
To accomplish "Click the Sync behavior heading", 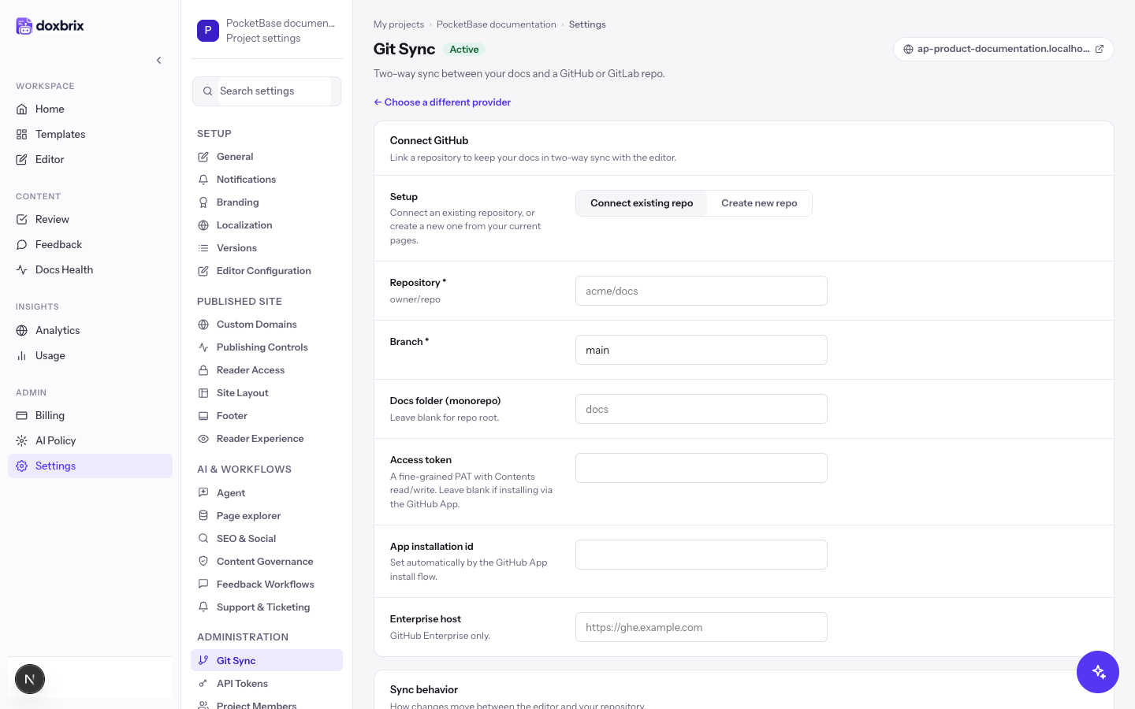I will (424, 689).
